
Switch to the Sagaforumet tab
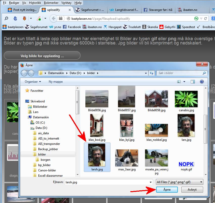point(90,10)
